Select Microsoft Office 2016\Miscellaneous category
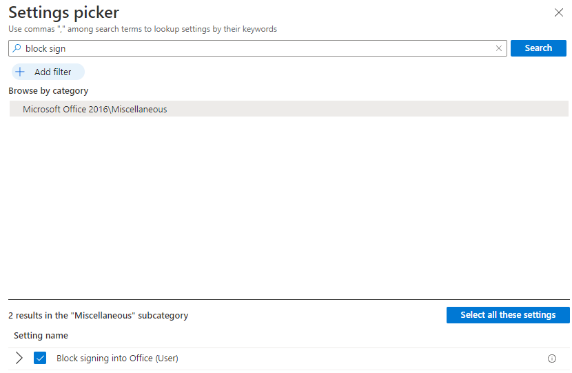The height and width of the screenshot is (373, 572). point(289,109)
